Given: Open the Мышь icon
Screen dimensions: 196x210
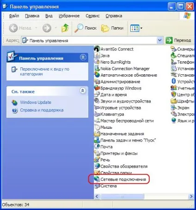Looking at the screenshot, I should 97,127.
